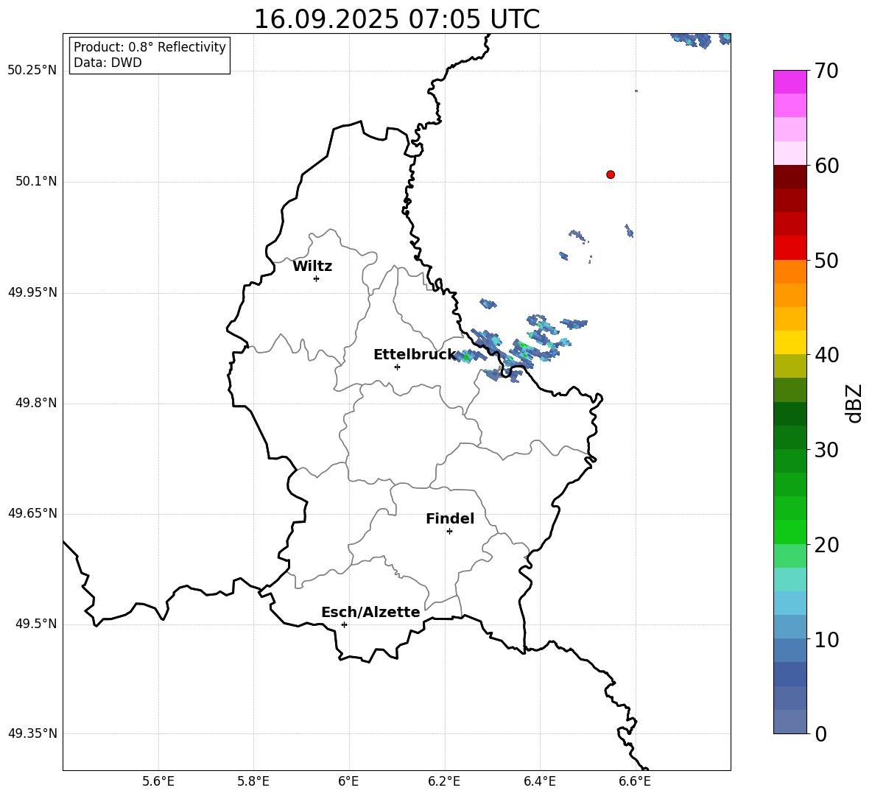Screen dimensions: 872x796
Task: Click the Wiltz city label
Action: coord(312,267)
